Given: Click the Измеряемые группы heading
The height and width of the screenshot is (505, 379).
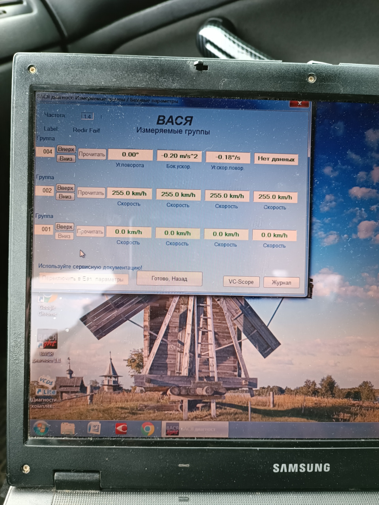Looking at the screenshot, I should point(173,131).
